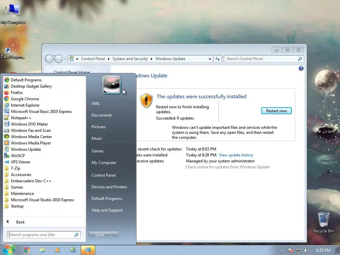Open the Recycle Bin on desktop
340x255 pixels.
(x=323, y=223)
